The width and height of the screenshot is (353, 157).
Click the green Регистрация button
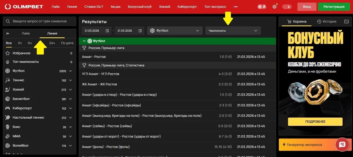coord(334,6)
